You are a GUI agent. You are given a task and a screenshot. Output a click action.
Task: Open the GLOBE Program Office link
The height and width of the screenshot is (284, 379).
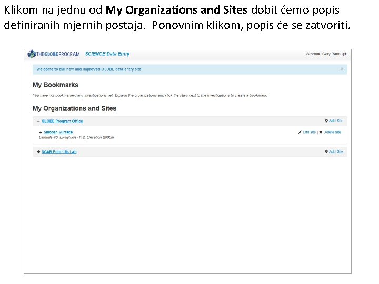[x=62, y=121]
